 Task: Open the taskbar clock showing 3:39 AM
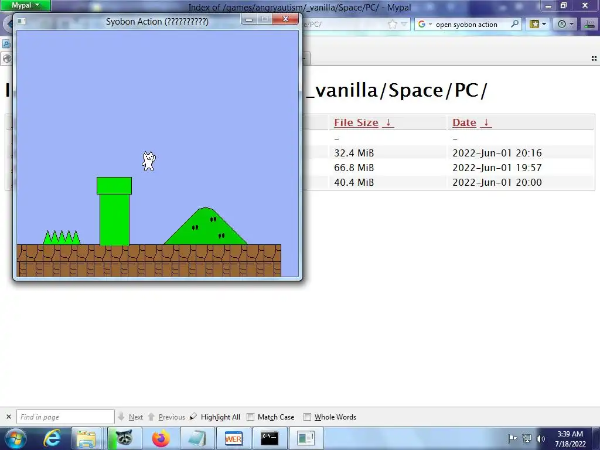click(x=570, y=438)
